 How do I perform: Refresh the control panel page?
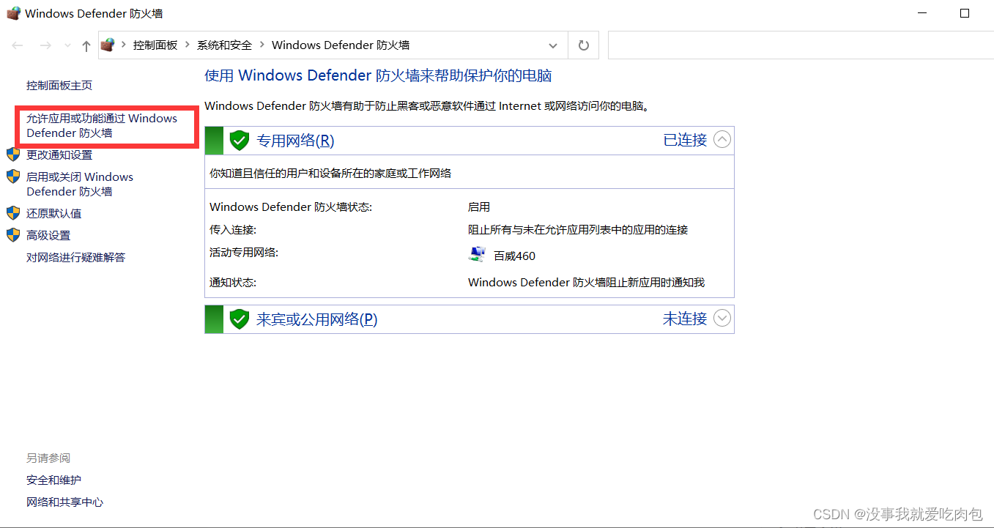pyautogui.click(x=584, y=45)
